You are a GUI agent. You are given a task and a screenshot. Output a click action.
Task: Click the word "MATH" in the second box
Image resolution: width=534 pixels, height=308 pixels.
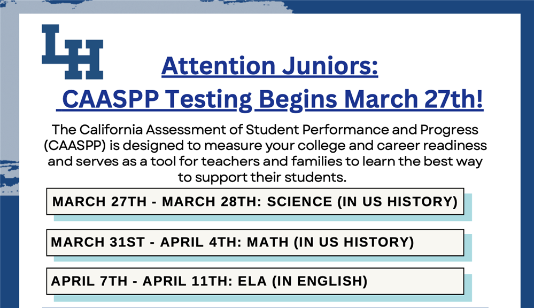(x=268, y=242)
